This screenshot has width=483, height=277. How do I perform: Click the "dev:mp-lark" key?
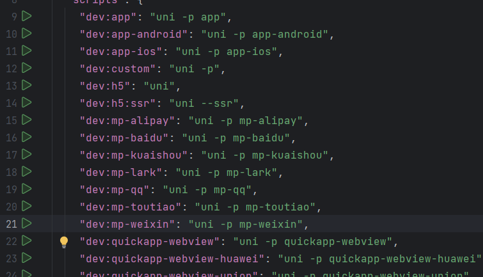point(121,173)
